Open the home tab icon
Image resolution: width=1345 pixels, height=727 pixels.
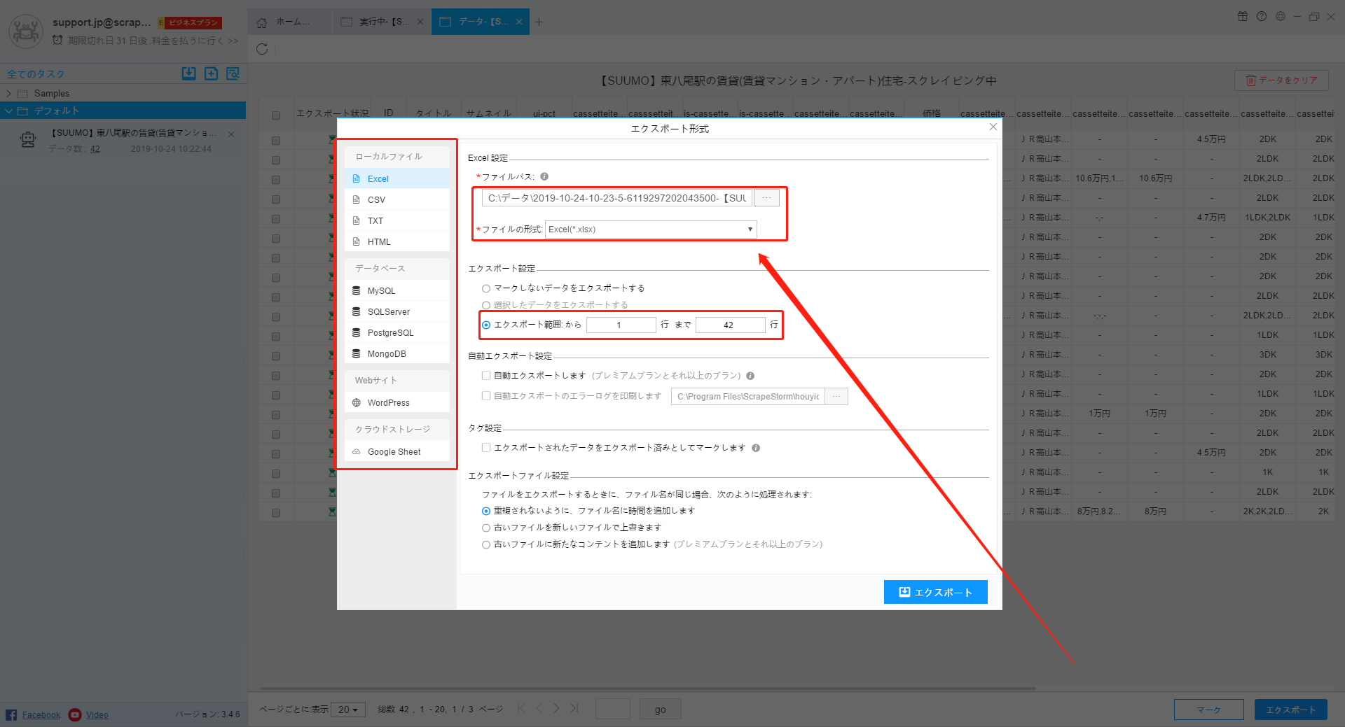(262, 22)
